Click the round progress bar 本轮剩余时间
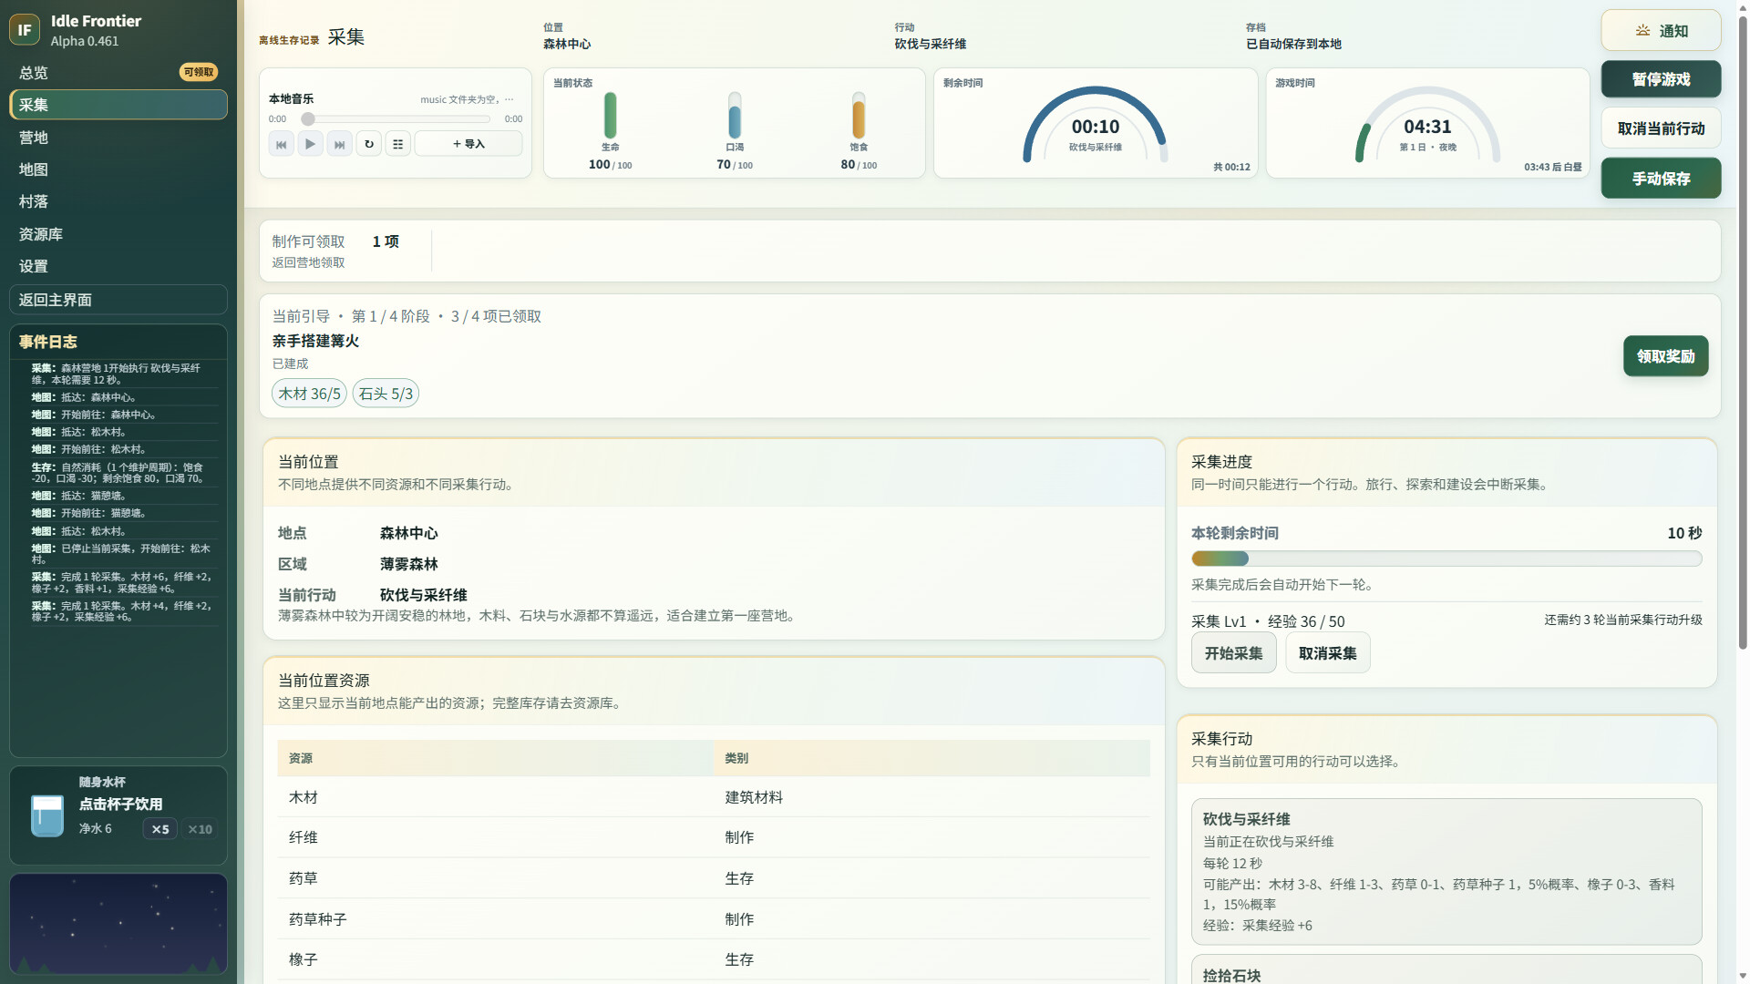This screenshot has height=984, width=1750. pos(1446,559)
